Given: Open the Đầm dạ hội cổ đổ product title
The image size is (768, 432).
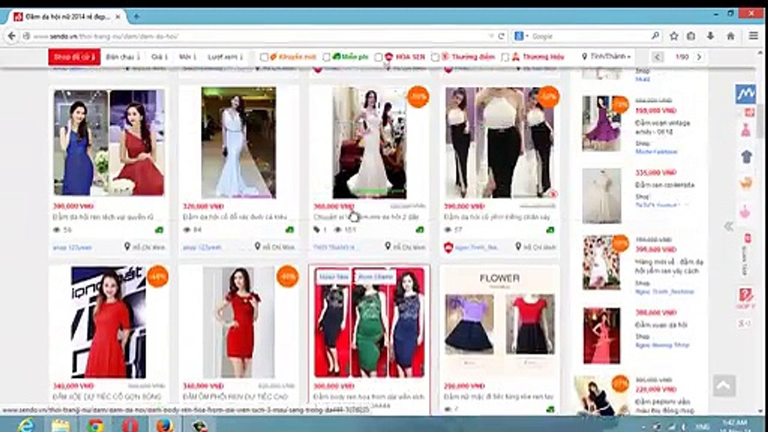Looking at the screenshot, I should click(235, 217).
